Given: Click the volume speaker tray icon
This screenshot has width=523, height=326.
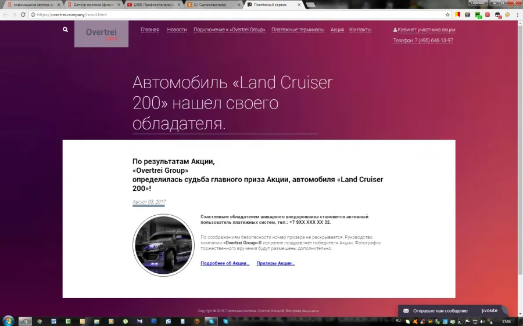Looking at the screenshot, I should pos(482,321).
